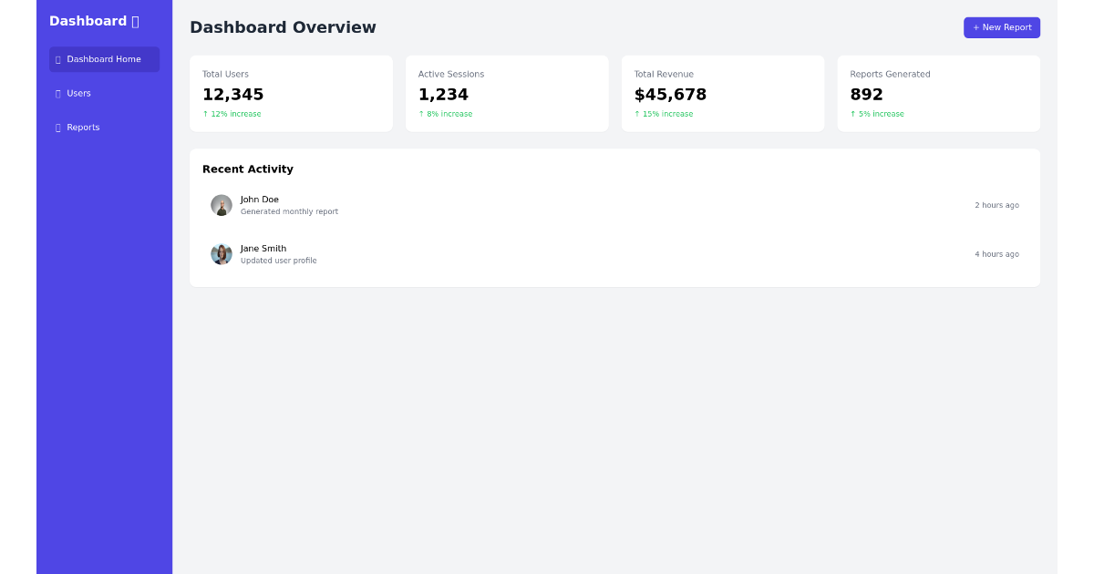Click the New Report button
The image size is (1094, 574).
coord(1001,27)
